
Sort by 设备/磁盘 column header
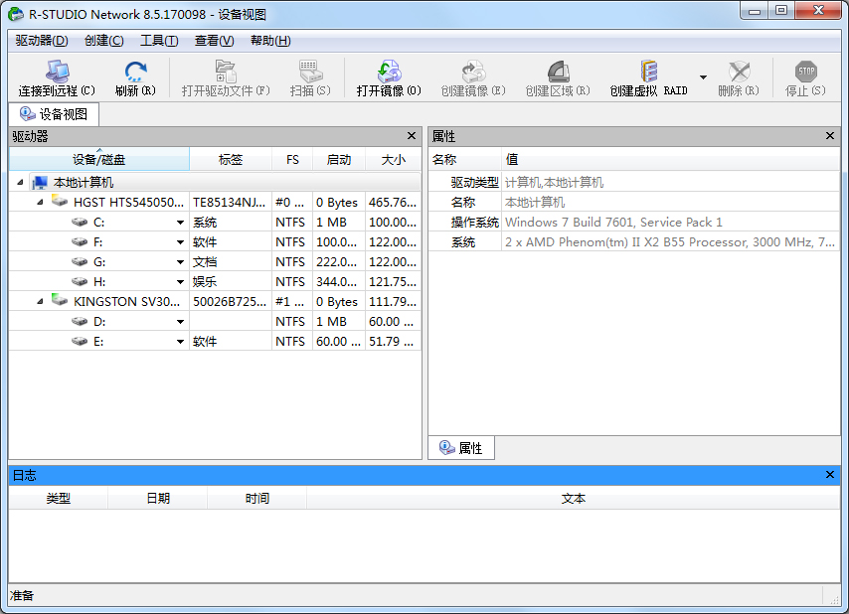point(99,160)
